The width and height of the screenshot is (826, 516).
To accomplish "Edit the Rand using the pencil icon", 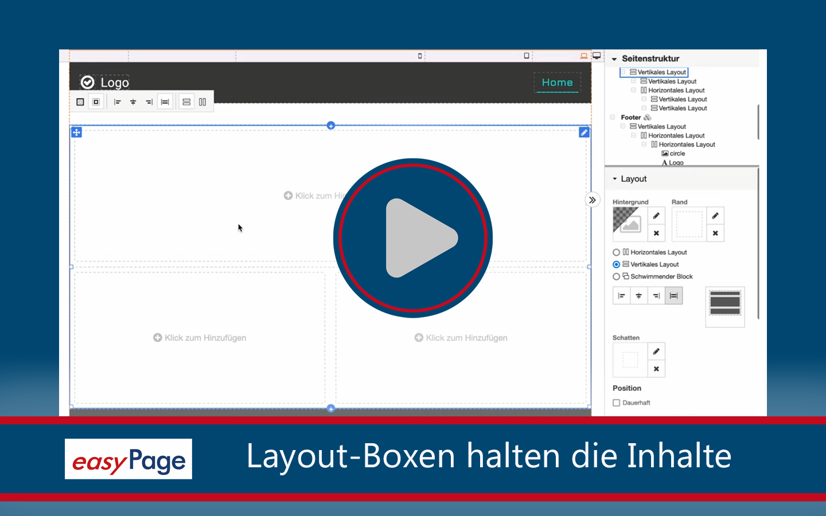I will pos(715,216).
